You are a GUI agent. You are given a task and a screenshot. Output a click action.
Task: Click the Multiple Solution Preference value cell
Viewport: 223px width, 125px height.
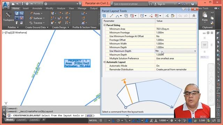(x=176, y=58)
